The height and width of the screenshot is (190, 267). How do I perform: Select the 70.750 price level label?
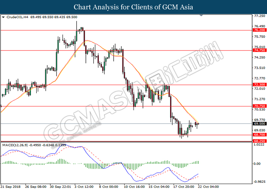pyautogui.click(x=259, y=106)
